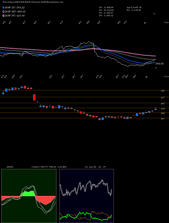The height and width of the screenshot is (223, 169).
Task: Click the 500 top value label
Action: [x=88, y=22]
